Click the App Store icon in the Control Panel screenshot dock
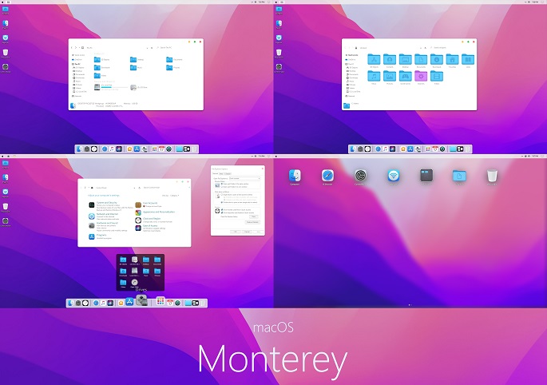This screenshot has width=547, height=385. [129, 302]
